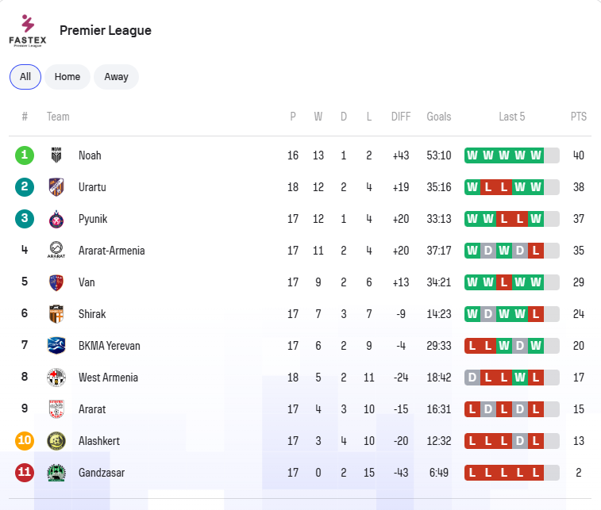Open the Alashkert team link
This screenshot has width=601, height=510.
(x=99, y=441)
